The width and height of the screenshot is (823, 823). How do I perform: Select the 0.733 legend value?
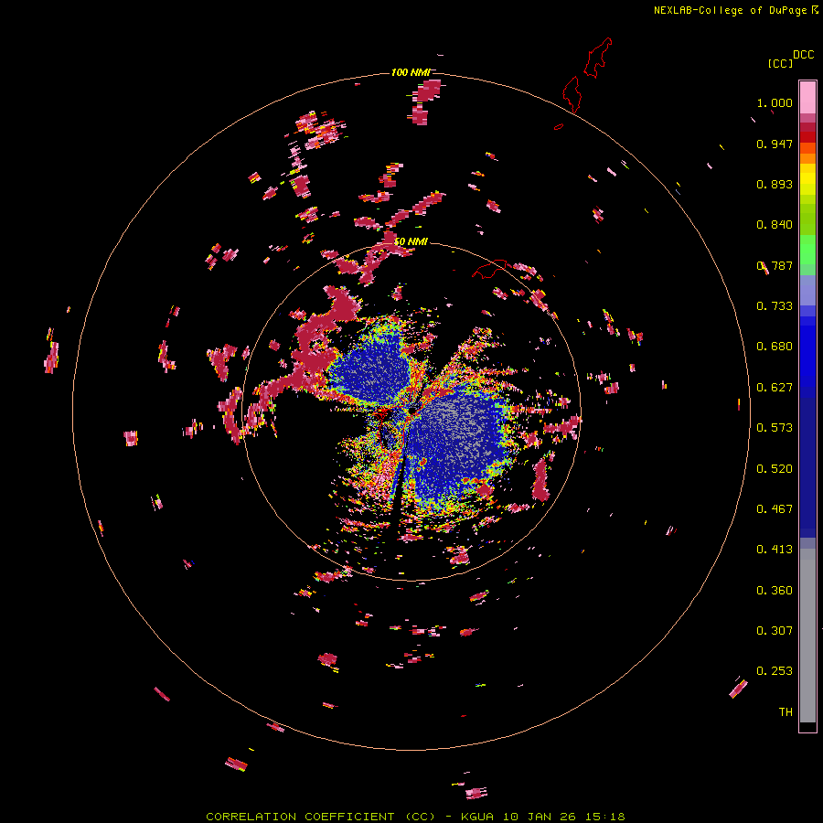(x=775, y=306)
